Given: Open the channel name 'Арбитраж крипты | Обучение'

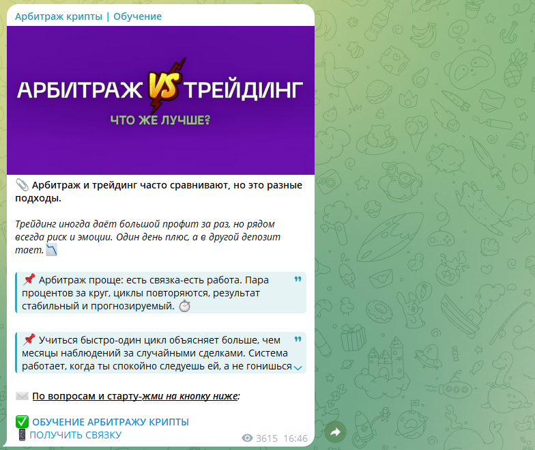Looking at the screenshot, I should pos(88,16).
